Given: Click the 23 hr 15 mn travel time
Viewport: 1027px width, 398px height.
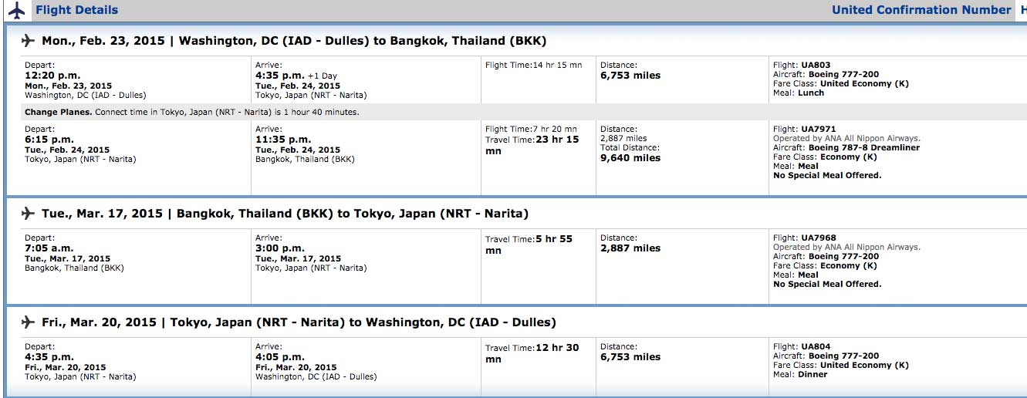Looking at the screenshot, I should (532, 145).
